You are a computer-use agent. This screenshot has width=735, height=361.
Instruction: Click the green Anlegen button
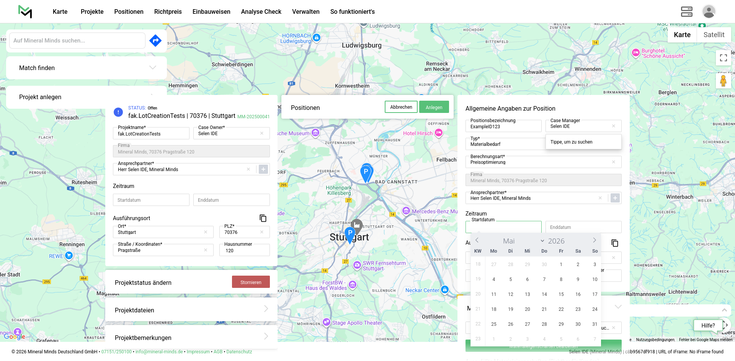(434, 107)
